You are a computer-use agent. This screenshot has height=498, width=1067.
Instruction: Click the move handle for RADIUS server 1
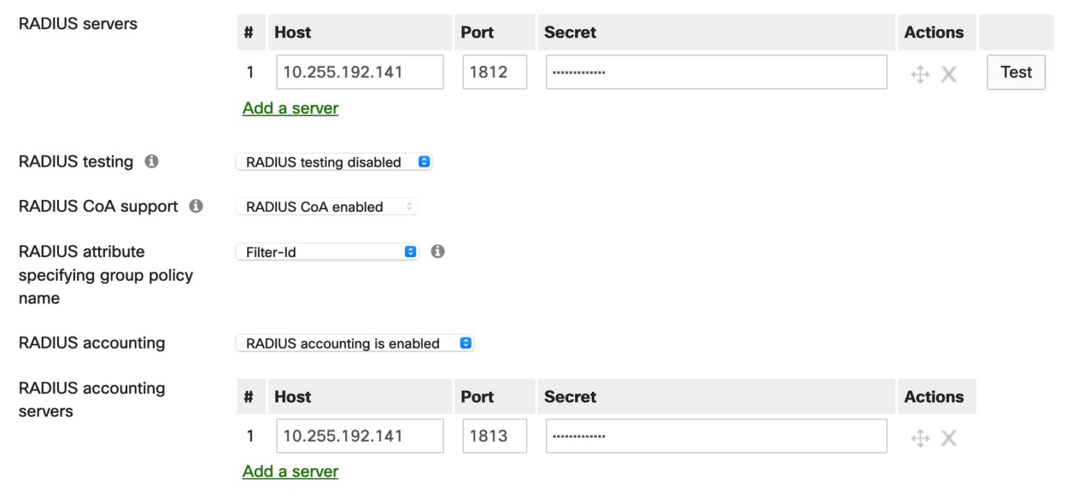(920, 74)
